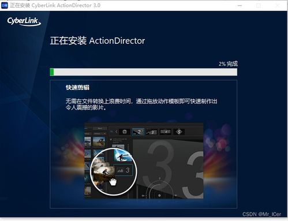The height and width of the screenshot is (221, 288).
Task: Click the 2% 完成 progress label
Action: pos(228,63)
